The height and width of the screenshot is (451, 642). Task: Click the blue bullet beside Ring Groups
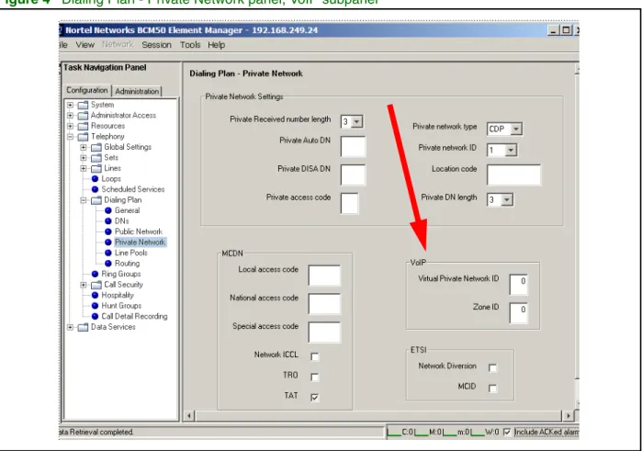coord(95,274)
